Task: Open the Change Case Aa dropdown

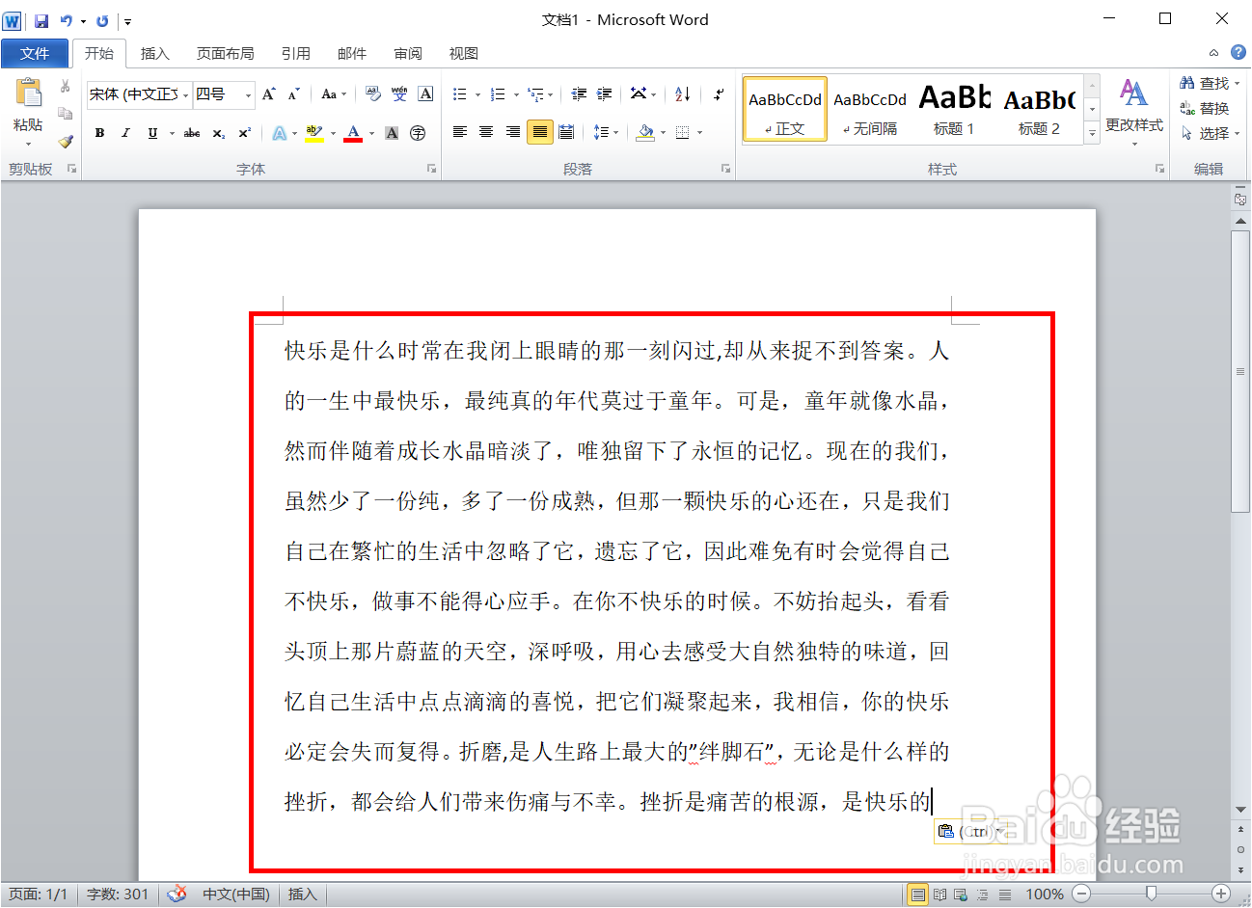Action: pyautogui.click(x=334, y=93)
